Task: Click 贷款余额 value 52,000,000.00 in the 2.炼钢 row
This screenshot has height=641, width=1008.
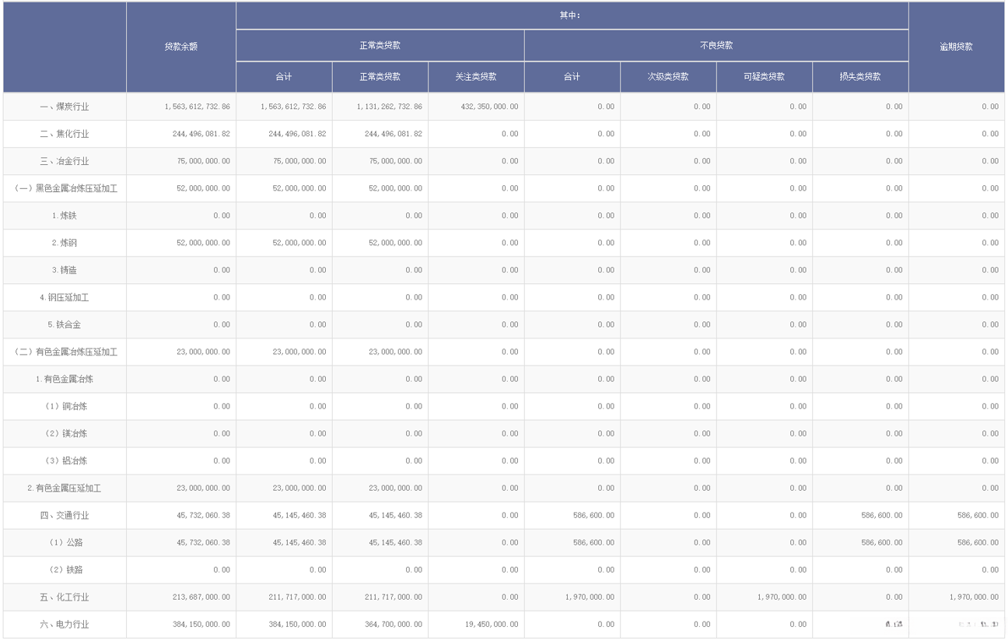Action: pos(204,243)
